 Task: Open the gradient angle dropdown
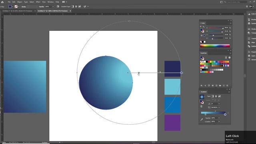[219, 104]
